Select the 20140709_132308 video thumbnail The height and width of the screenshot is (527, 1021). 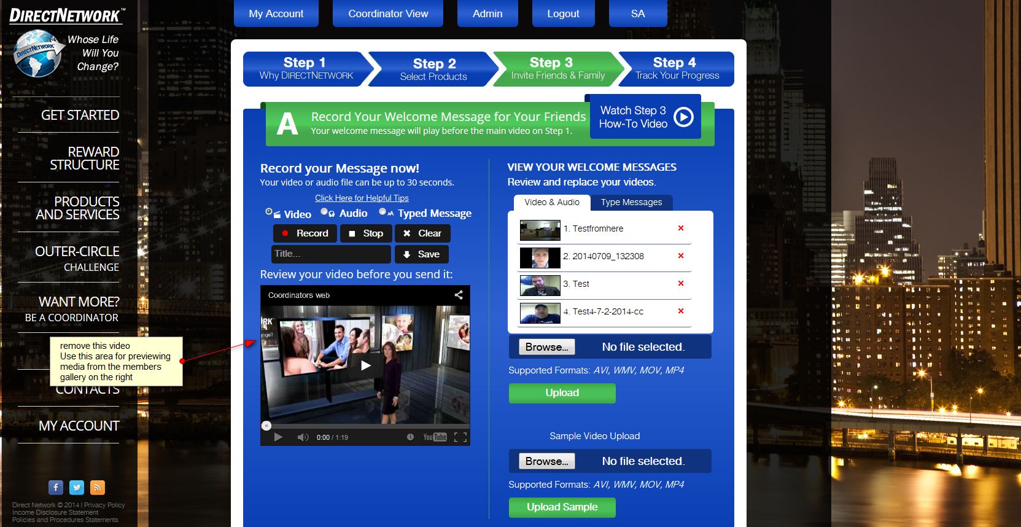tap(540, 258)
